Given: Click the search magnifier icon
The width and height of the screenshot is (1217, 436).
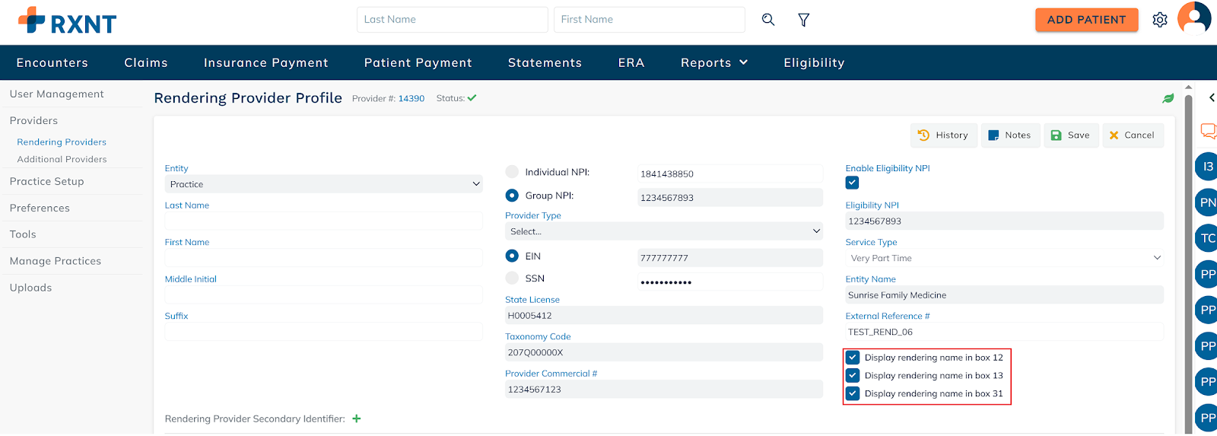Looking at the screenshot, I should point(768,20).
